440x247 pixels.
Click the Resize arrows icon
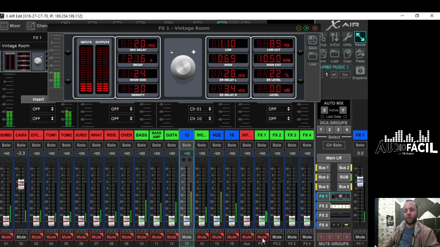pos(360,37)
